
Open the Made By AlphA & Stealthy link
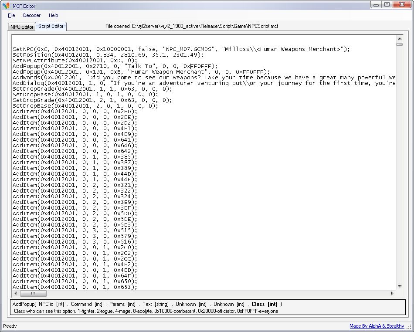[377, 326]
